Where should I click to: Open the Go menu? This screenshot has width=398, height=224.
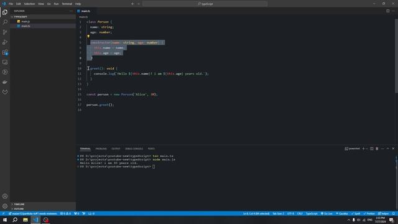[x=49, y=4]
